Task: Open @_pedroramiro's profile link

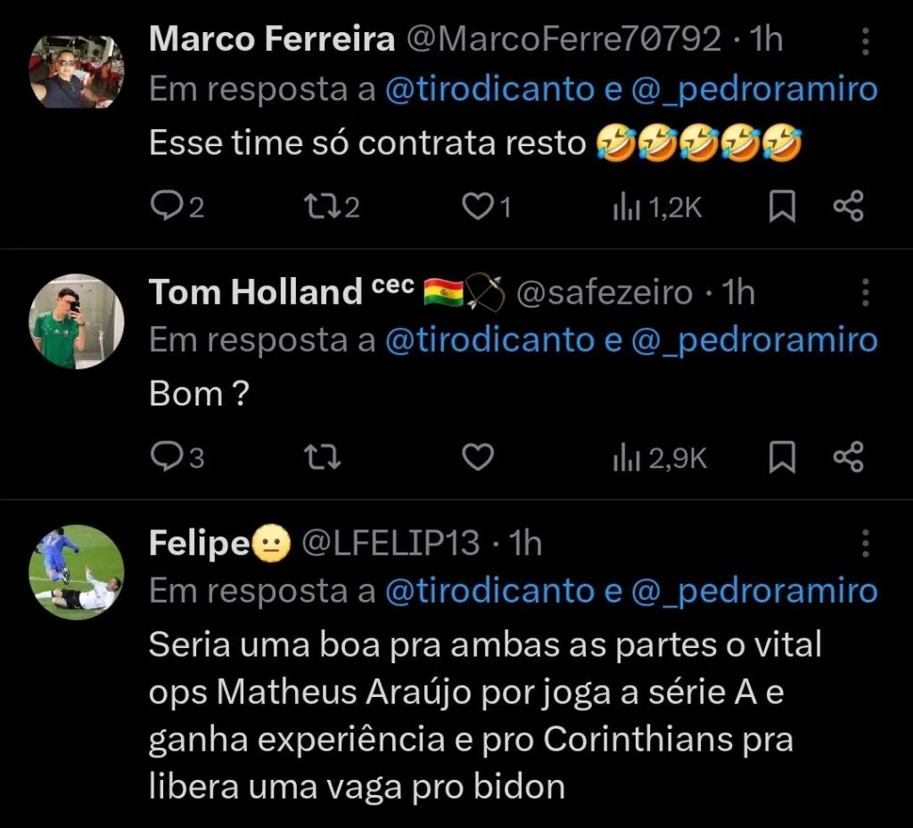Action: coord(753,89)
